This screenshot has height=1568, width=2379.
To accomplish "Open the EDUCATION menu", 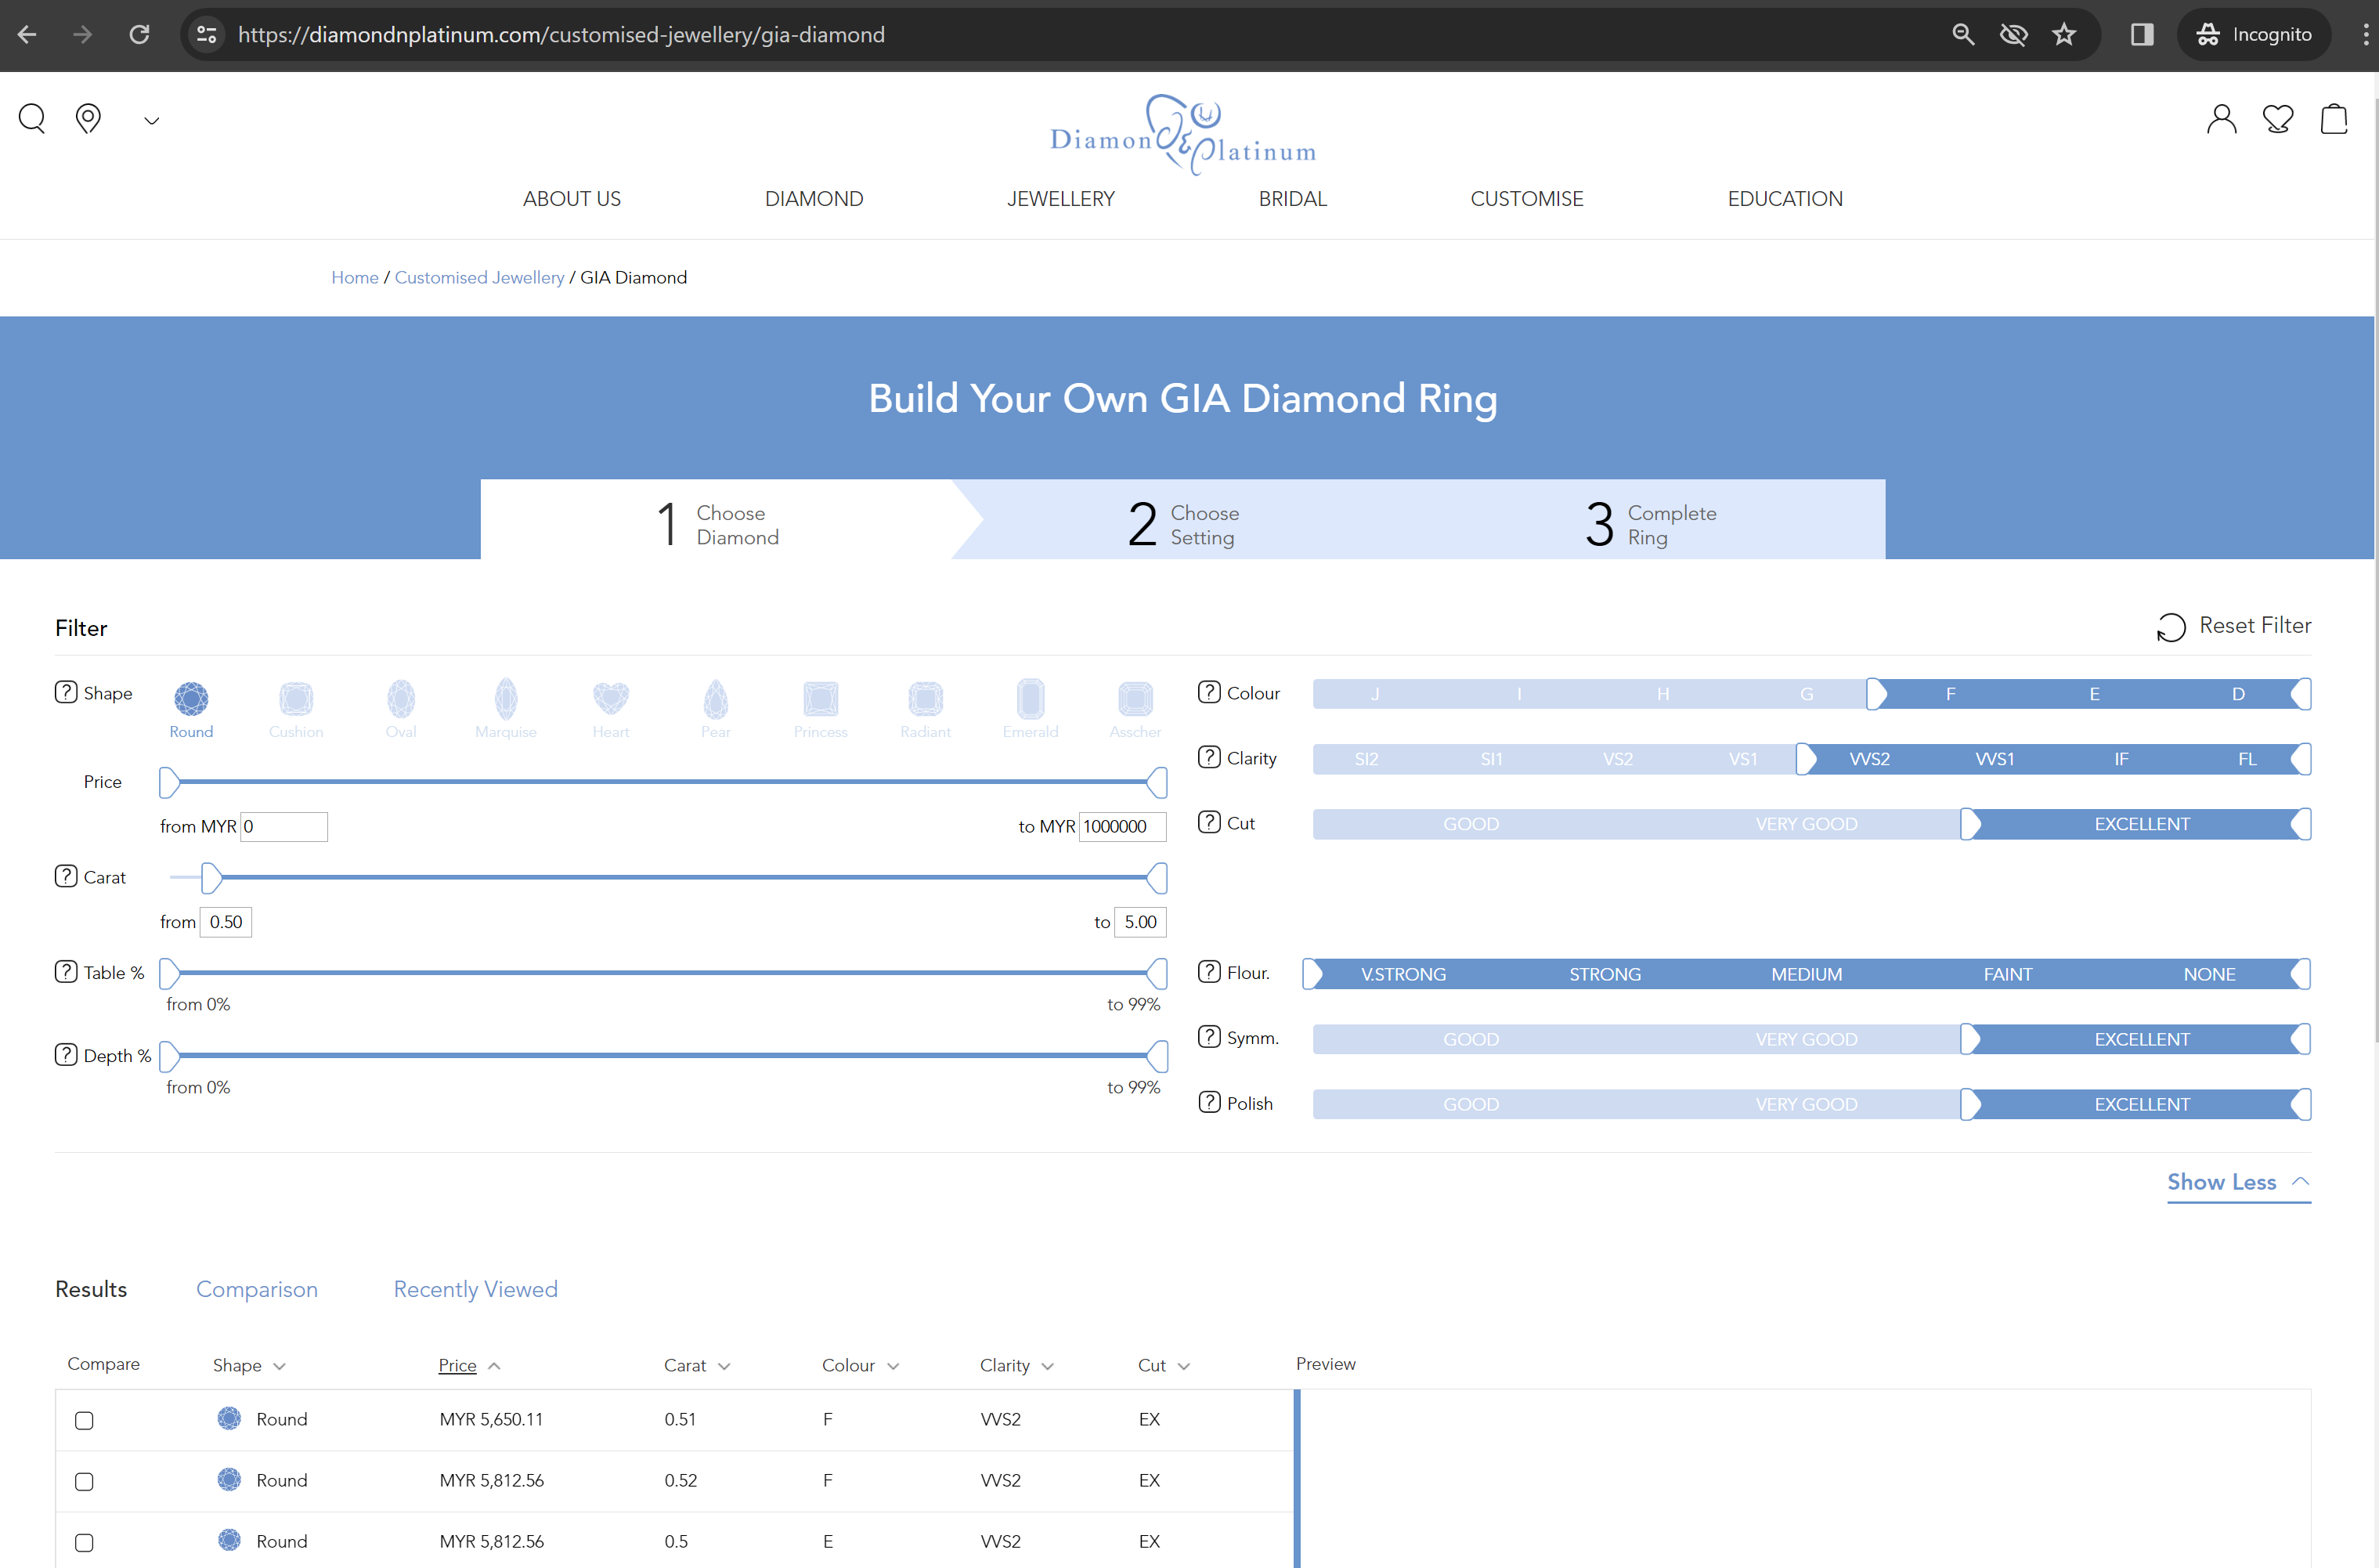I will 1785,199.
